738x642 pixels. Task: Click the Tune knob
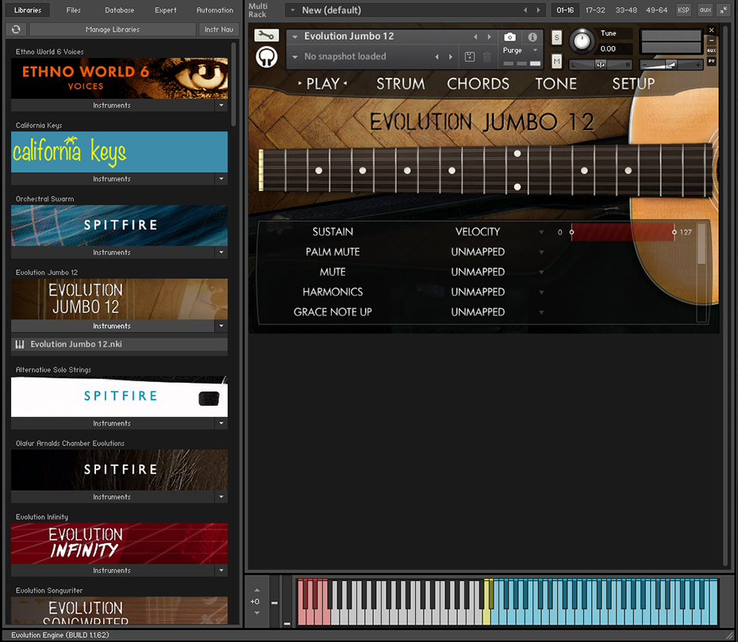pyautogui.click(x=582, y=41)
